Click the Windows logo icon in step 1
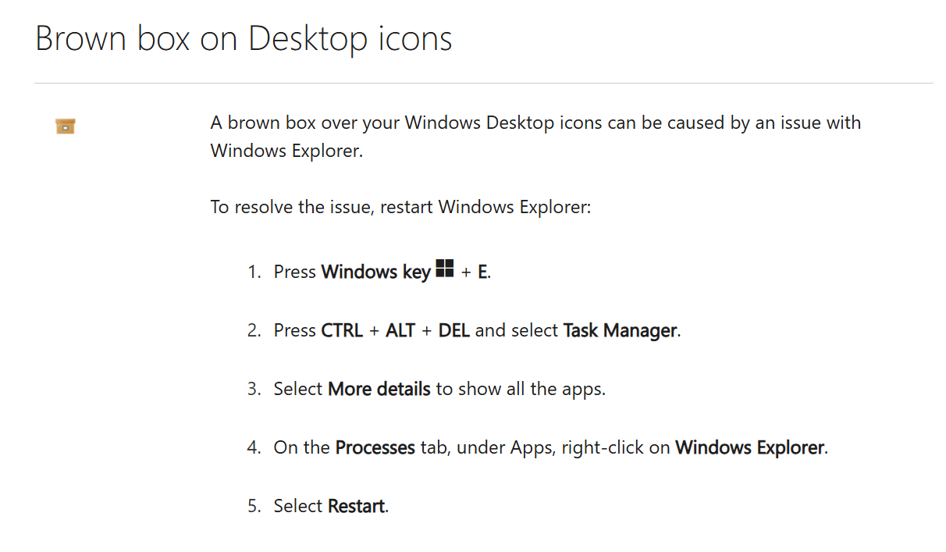This screenshot has width=946, height=552. pyautogui.click(x=445, y=269)
